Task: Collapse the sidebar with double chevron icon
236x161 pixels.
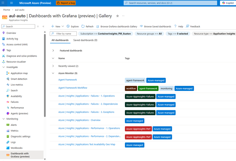Action: [43, 26]
